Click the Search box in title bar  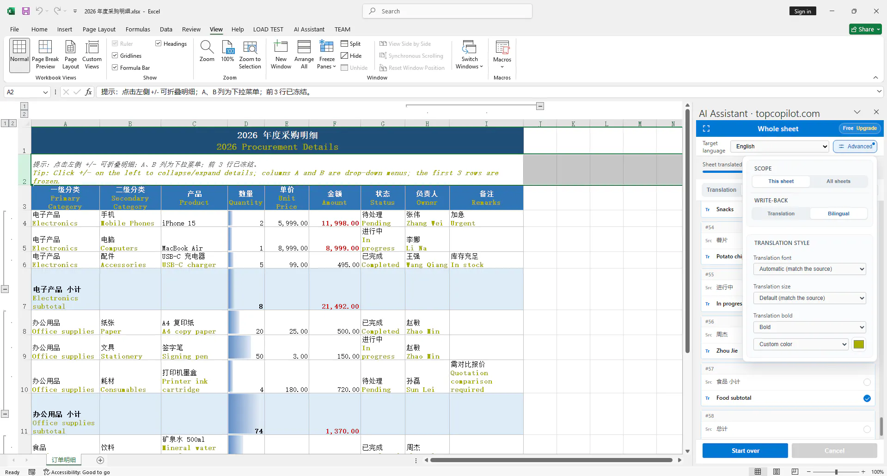(x=447, y=11)
